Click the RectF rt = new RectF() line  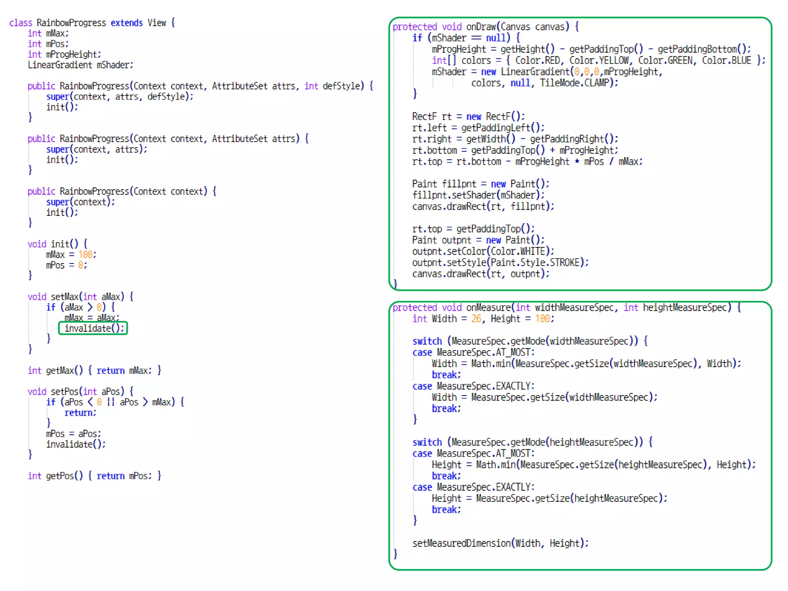[468, 117]
